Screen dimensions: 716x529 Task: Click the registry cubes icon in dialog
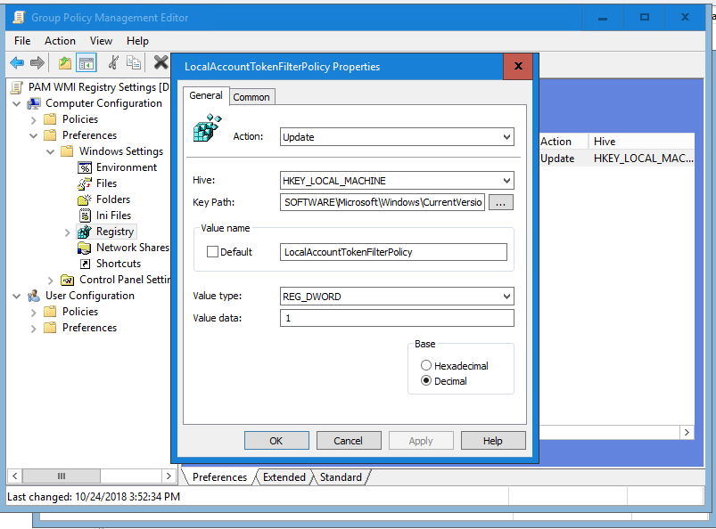(208, 127)
